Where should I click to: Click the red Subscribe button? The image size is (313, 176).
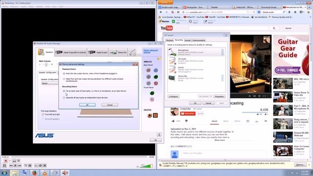click(x=188, y=113)
